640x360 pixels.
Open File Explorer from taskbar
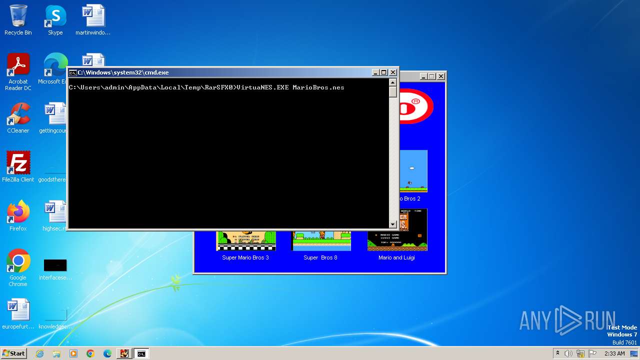pyautogui.click(x=56, y=353)
